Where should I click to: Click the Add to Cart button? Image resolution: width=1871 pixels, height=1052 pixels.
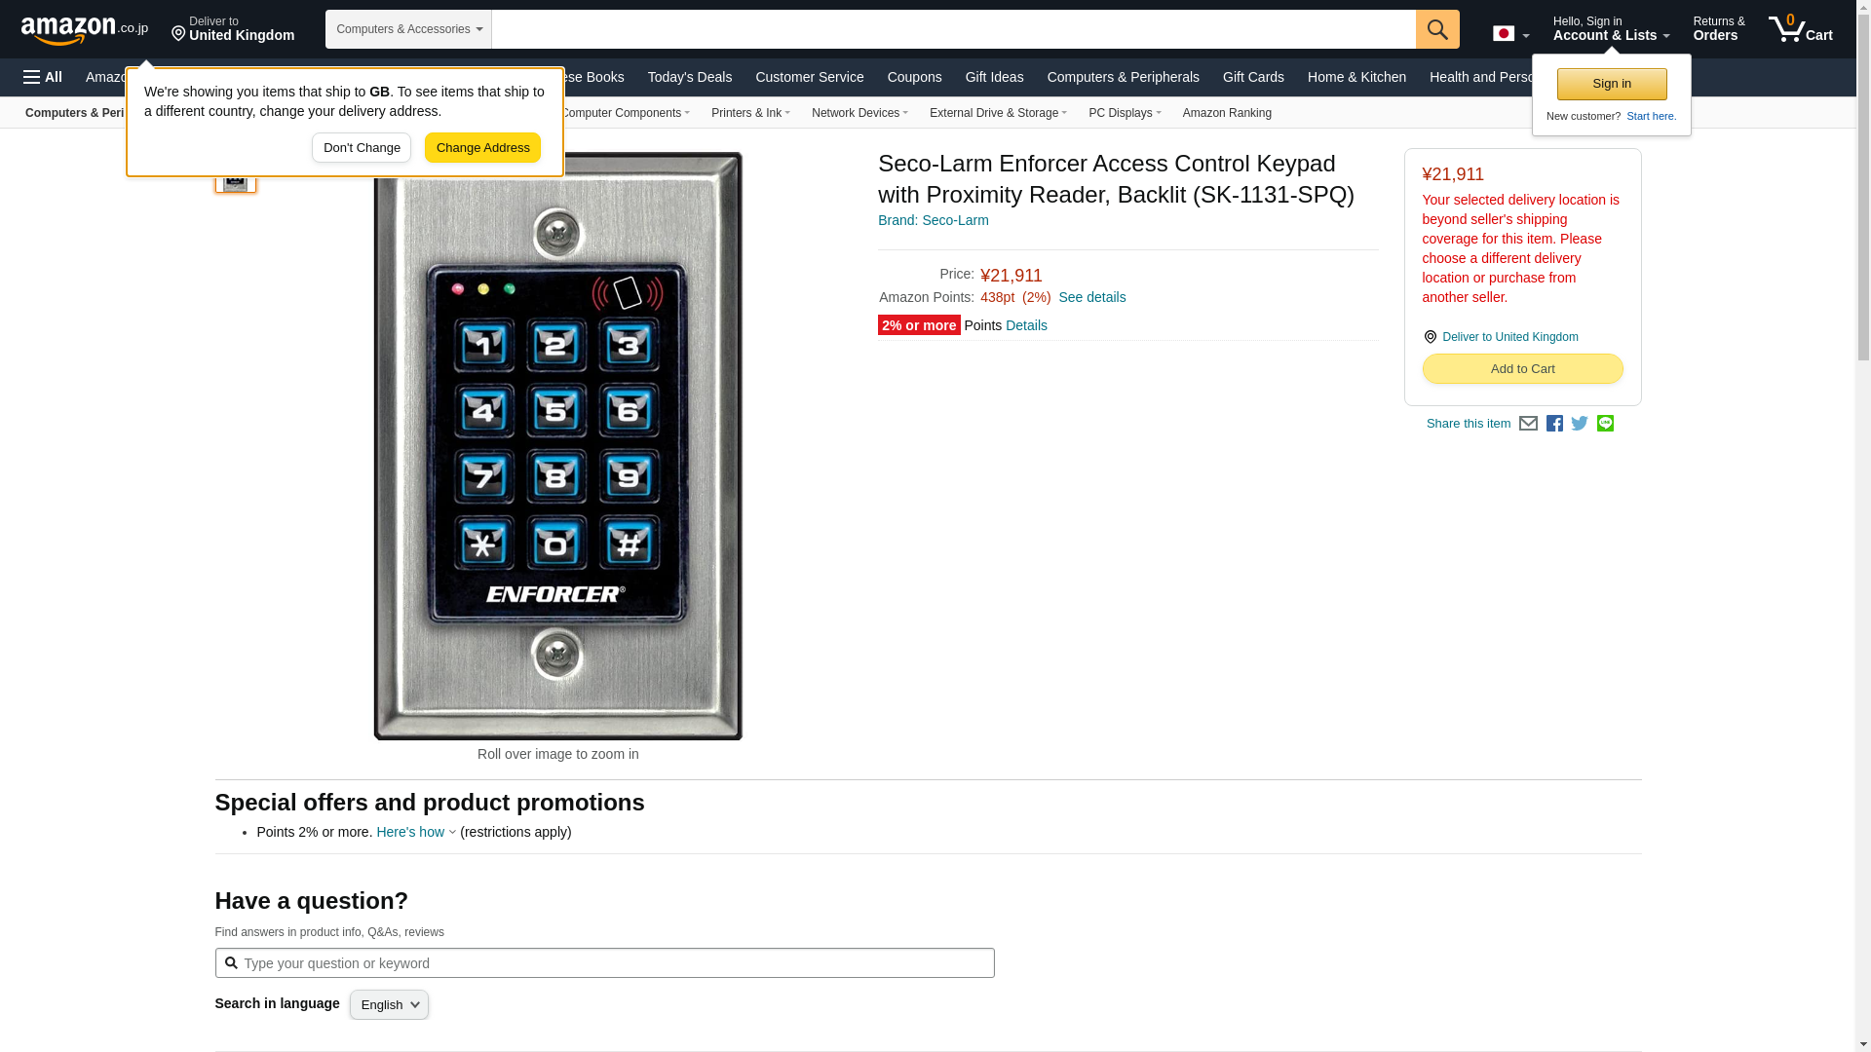point(1522,368)
